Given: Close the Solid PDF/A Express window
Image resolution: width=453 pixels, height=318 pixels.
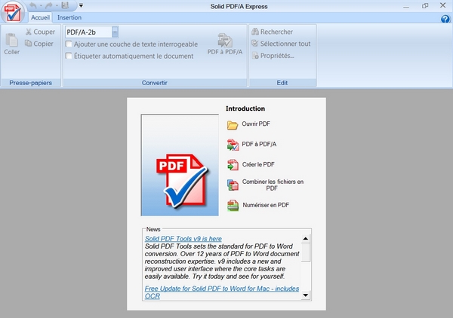Looking at the screenshot, I should [443, 5].
